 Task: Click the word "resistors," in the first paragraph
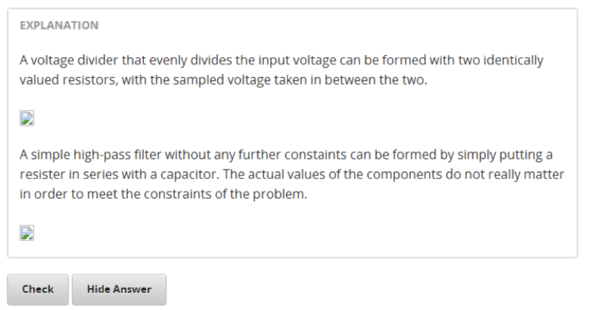85,80
